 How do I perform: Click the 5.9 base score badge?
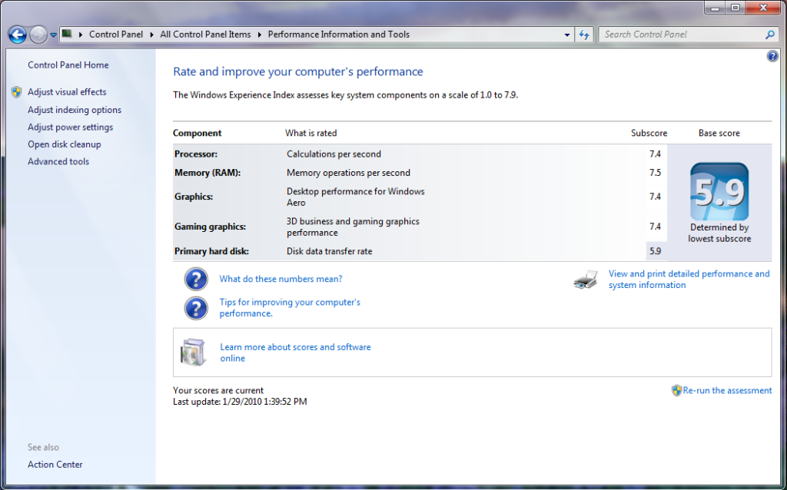719,192
